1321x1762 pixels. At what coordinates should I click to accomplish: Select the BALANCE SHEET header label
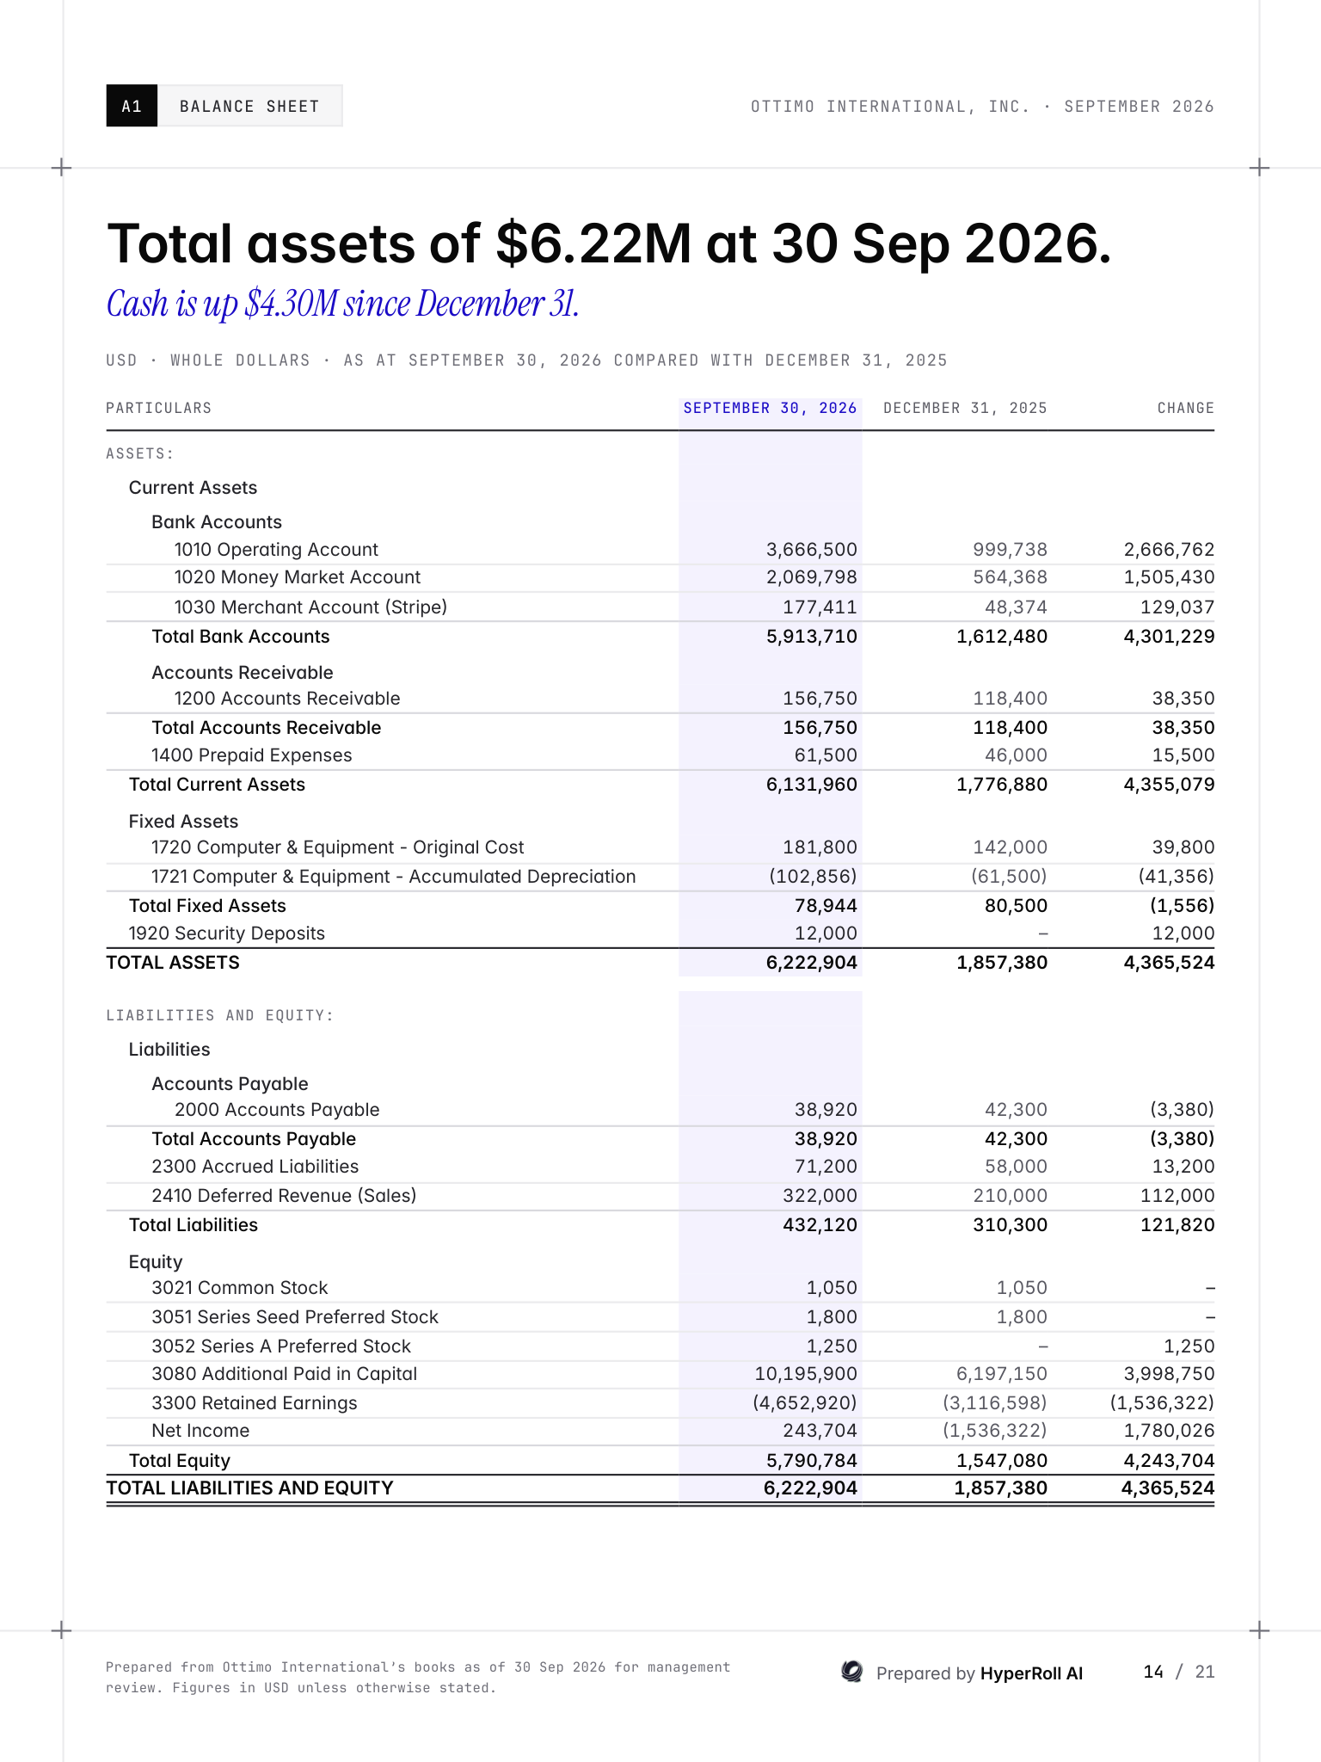tap(249, 106)
